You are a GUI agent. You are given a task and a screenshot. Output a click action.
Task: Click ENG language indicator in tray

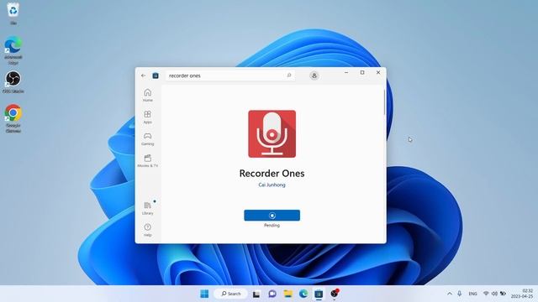point(472,294)
